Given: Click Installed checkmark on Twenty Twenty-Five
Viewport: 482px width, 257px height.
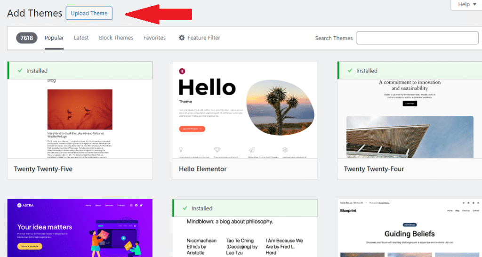Looking at the screenshot, I should pyautogui.click(x=20, y=71).
